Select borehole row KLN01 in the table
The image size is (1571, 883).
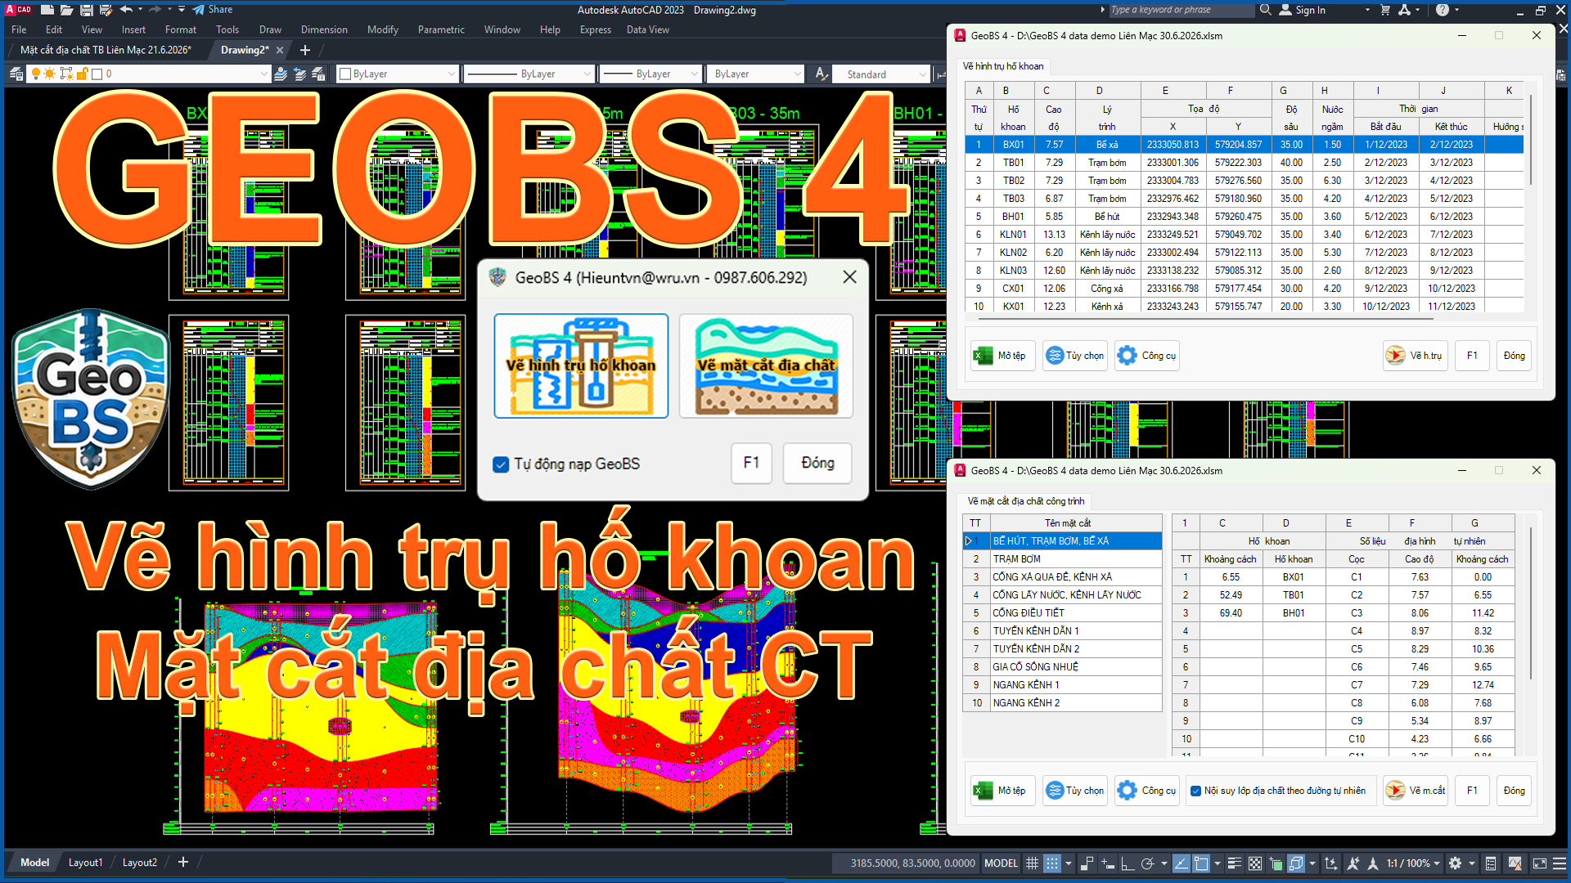click(x=1244, y=235)
